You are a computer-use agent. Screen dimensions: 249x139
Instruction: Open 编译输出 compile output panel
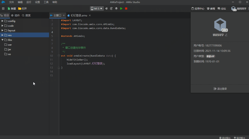coord(239,138)
